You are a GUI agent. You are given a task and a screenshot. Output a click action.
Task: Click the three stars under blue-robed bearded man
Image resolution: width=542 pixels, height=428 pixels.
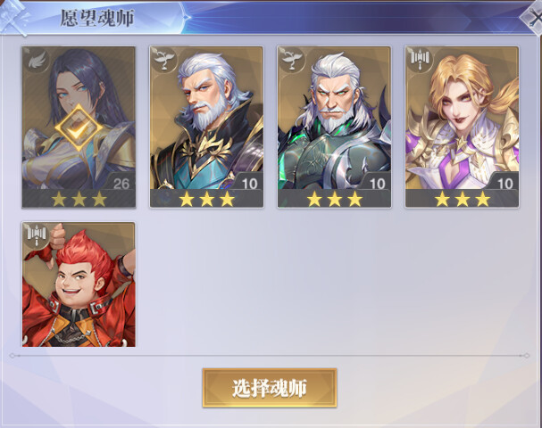coord(206,199)
